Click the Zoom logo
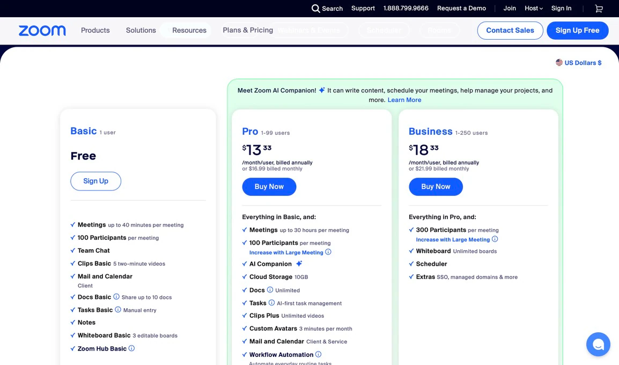This screenshot has width=619, height=365. [x=42, y=31]
